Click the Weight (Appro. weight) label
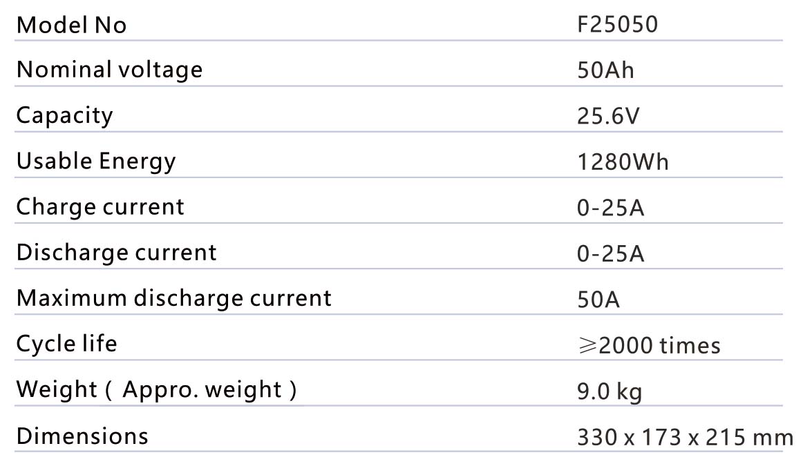This screenshot has height=466, width=812. click(156, 389)
